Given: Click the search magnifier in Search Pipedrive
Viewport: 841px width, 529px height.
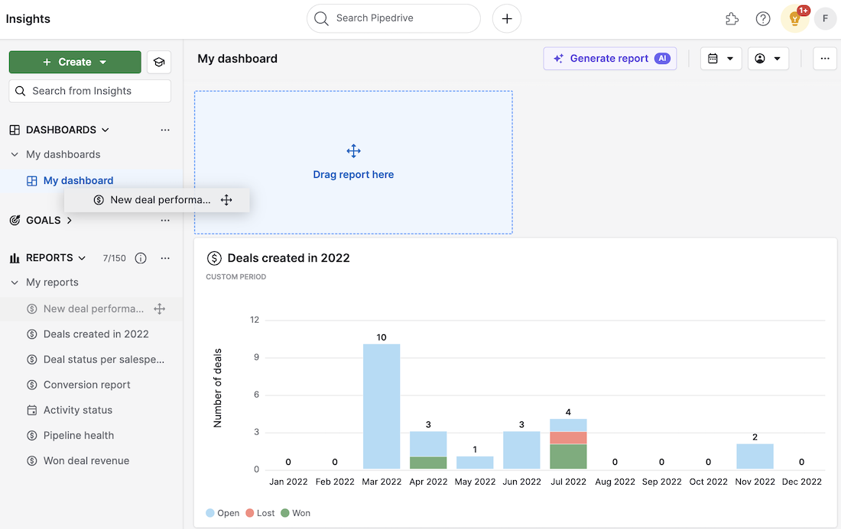Looking at the screenshot, I should [x=321, y=18].
